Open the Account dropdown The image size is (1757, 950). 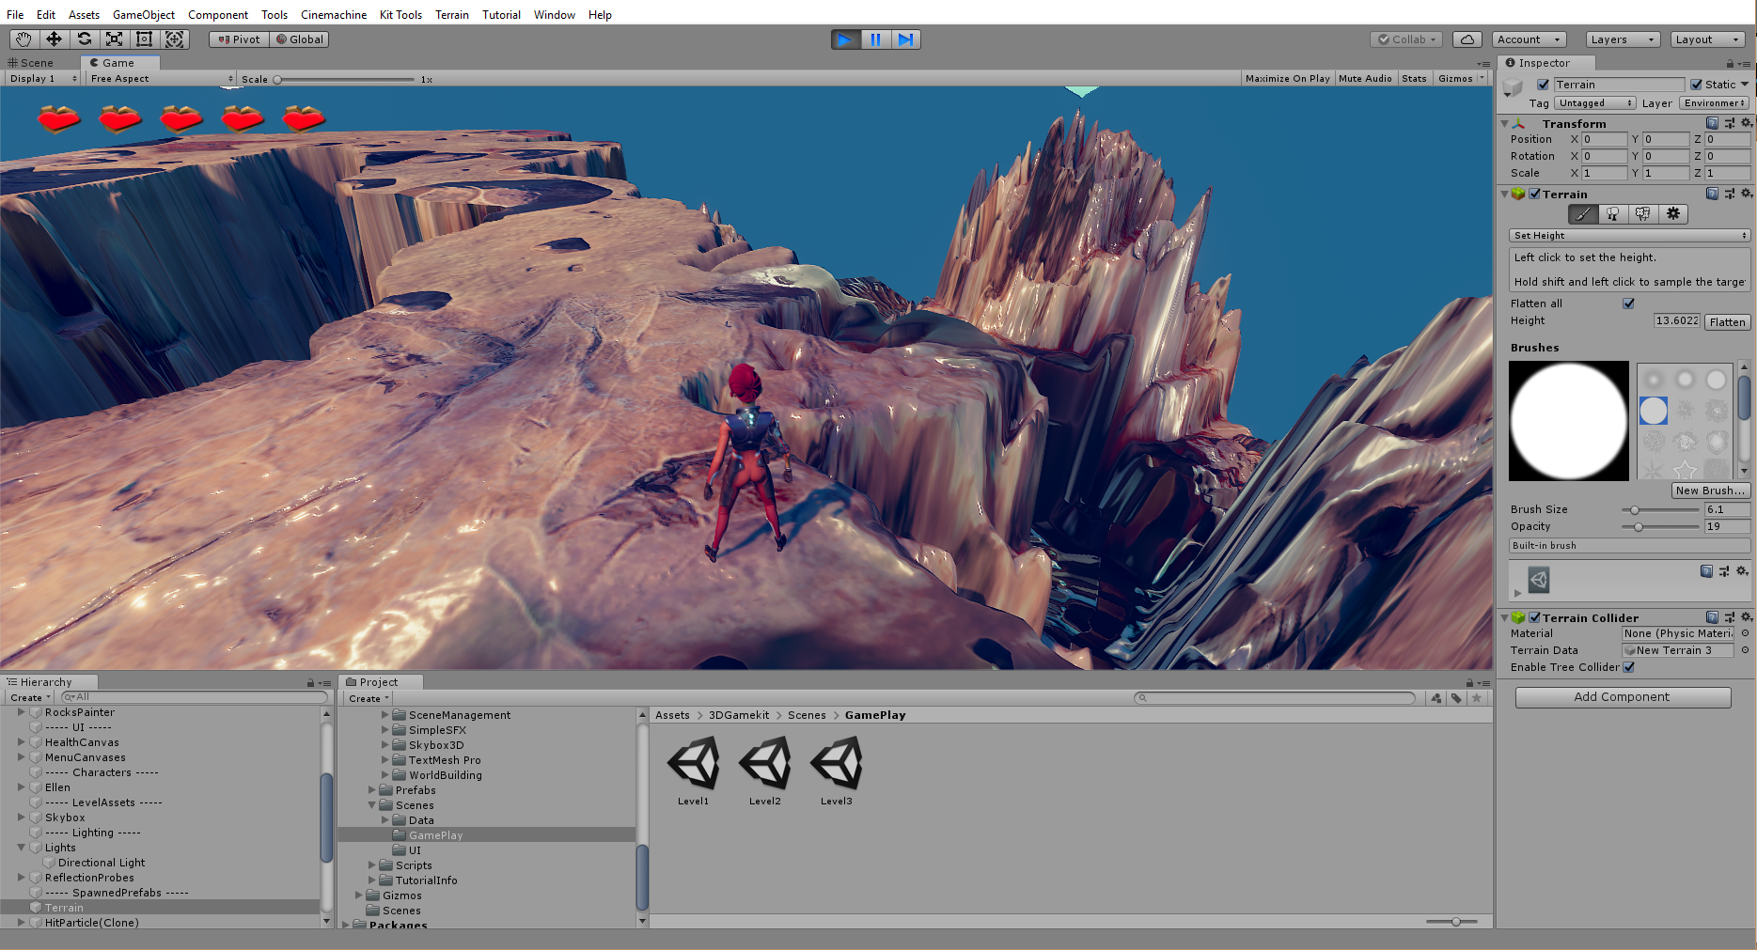[x=1530, y=39]
